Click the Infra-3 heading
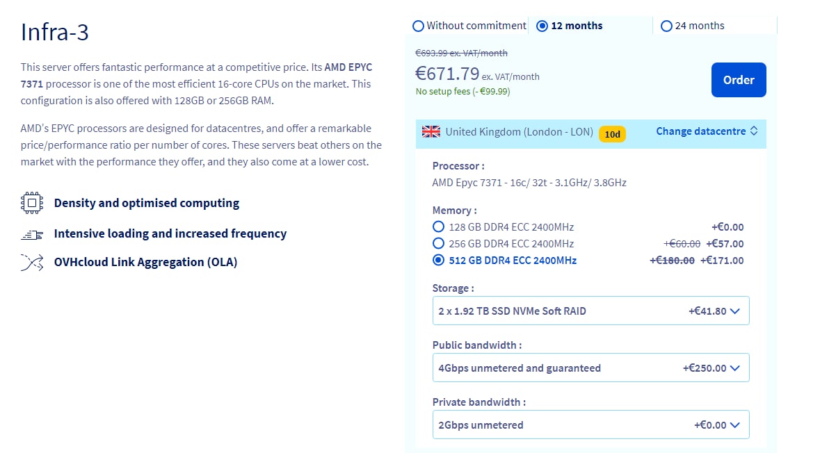The height and width of the screenshot is (453, 820). [x=55, y=32]
